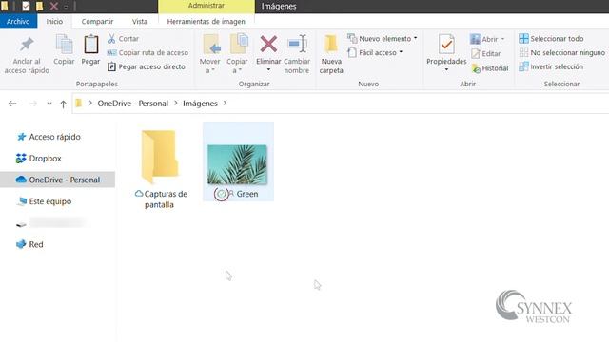Click the Editar button

click(486, 54)
